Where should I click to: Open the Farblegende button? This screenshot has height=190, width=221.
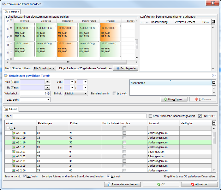coord(126,68)
